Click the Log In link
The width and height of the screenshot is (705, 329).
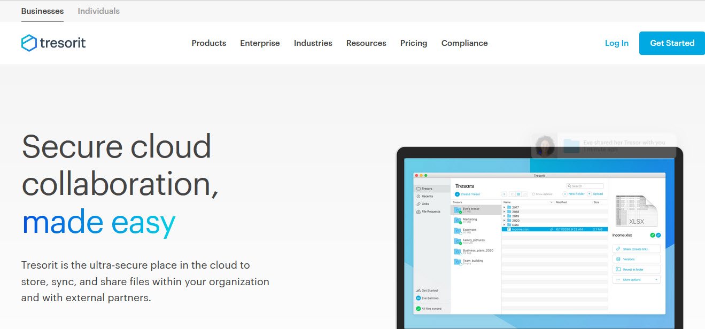coord(617,43)
